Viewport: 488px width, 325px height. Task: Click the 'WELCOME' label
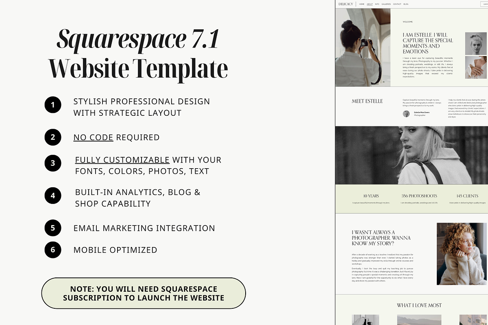[x=407, y=22]
